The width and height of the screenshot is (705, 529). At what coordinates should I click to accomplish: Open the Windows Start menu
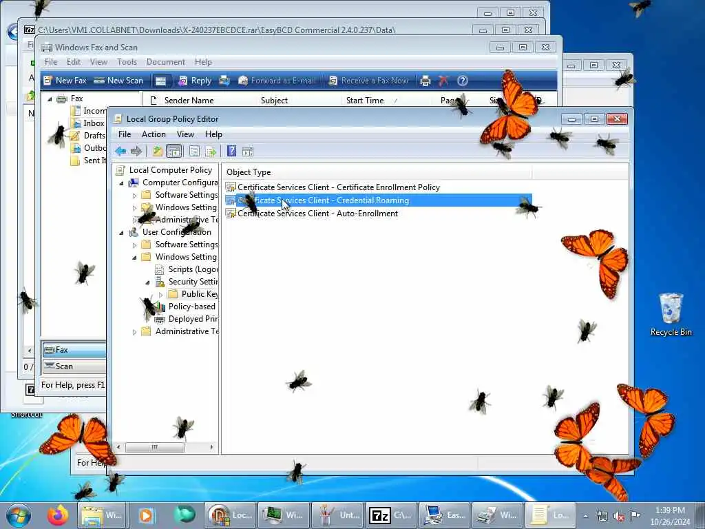pos(19,515)
